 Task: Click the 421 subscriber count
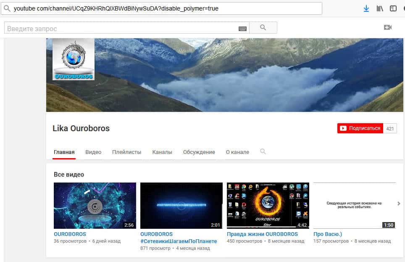pyautogui.click(x=390, y=129)
